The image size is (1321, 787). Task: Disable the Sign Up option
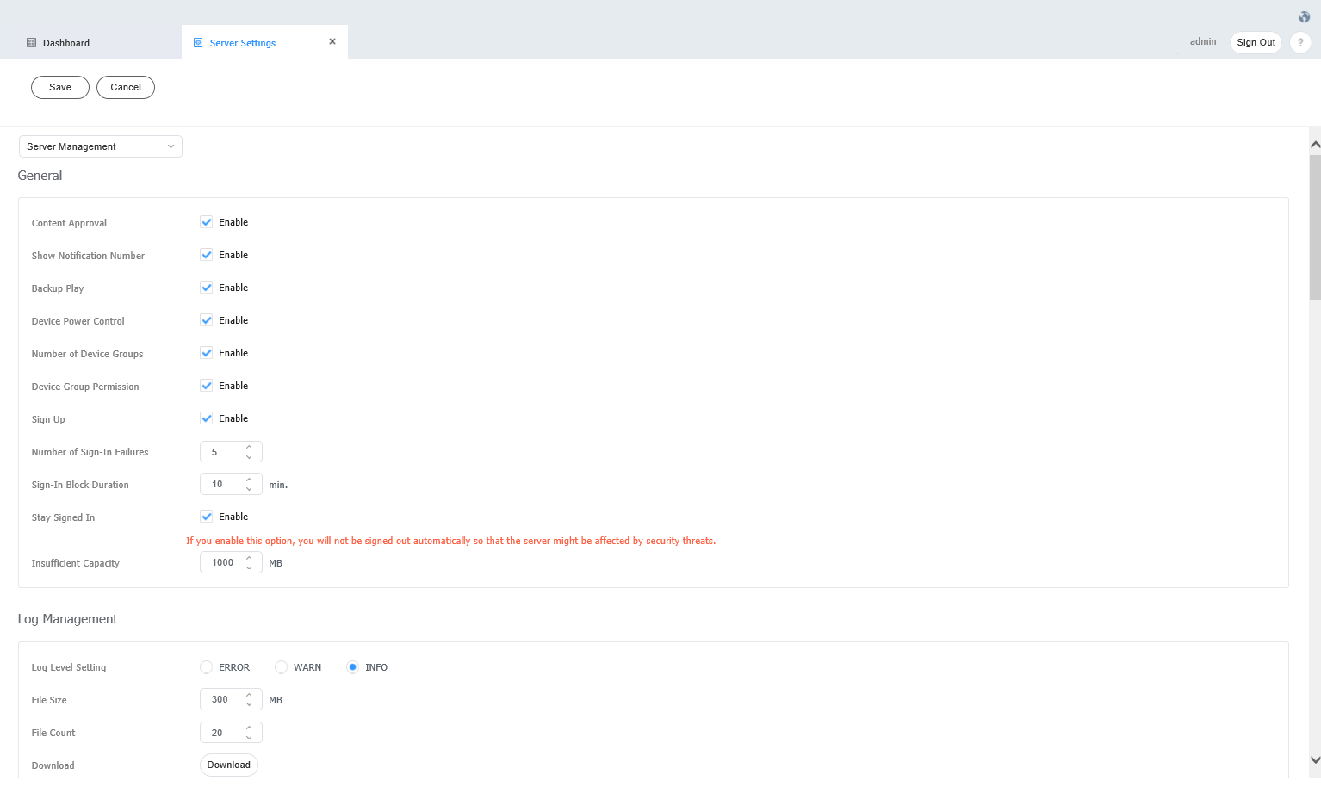[207, 418]
